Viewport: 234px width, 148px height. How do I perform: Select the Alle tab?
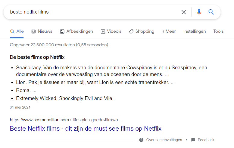click(17, 32)
